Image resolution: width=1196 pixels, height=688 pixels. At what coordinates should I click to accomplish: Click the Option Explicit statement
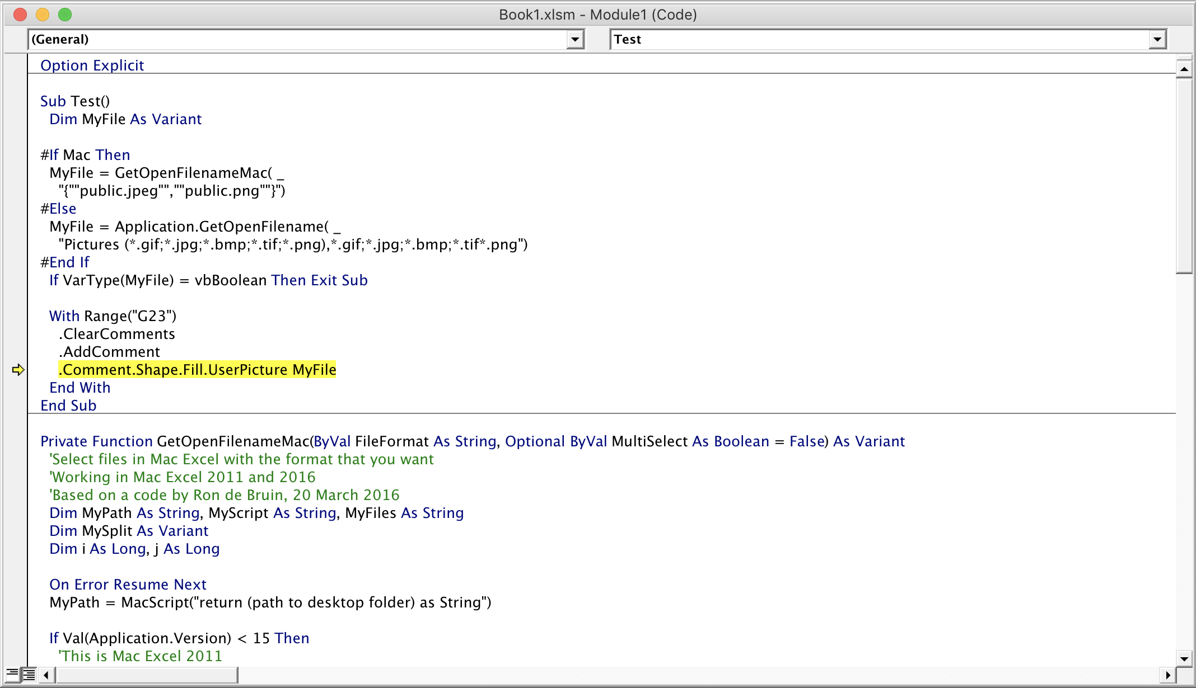pyautogui.click(x=92, y=65)
